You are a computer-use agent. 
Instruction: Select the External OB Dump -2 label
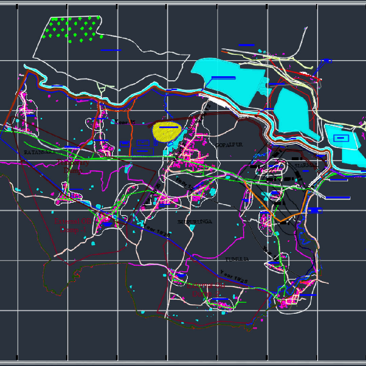tap(205, 290)
